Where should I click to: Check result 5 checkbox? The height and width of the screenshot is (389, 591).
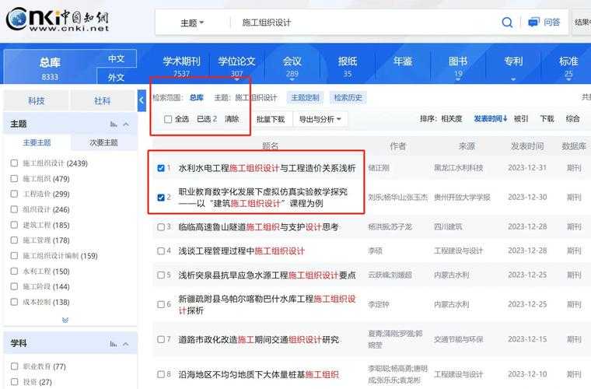(x=161, y=275)
